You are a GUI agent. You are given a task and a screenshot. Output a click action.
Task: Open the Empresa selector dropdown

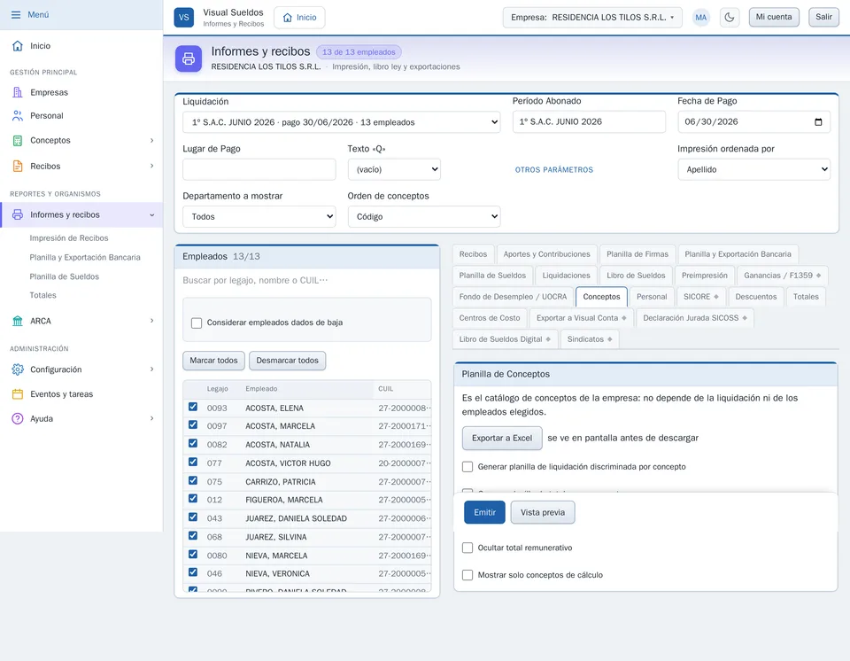[592, 18]
